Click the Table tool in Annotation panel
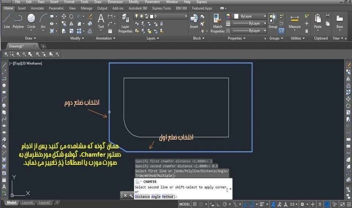Image resolution: width=352 pixels, height=208 pixels. [x=110, y=31]
